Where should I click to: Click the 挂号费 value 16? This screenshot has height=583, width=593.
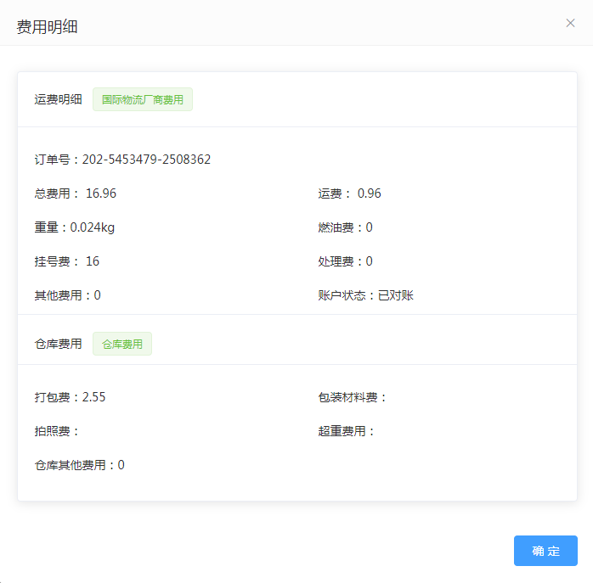point(93,261)
